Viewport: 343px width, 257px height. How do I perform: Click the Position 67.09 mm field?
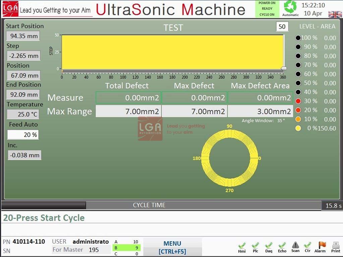point(23,75)
